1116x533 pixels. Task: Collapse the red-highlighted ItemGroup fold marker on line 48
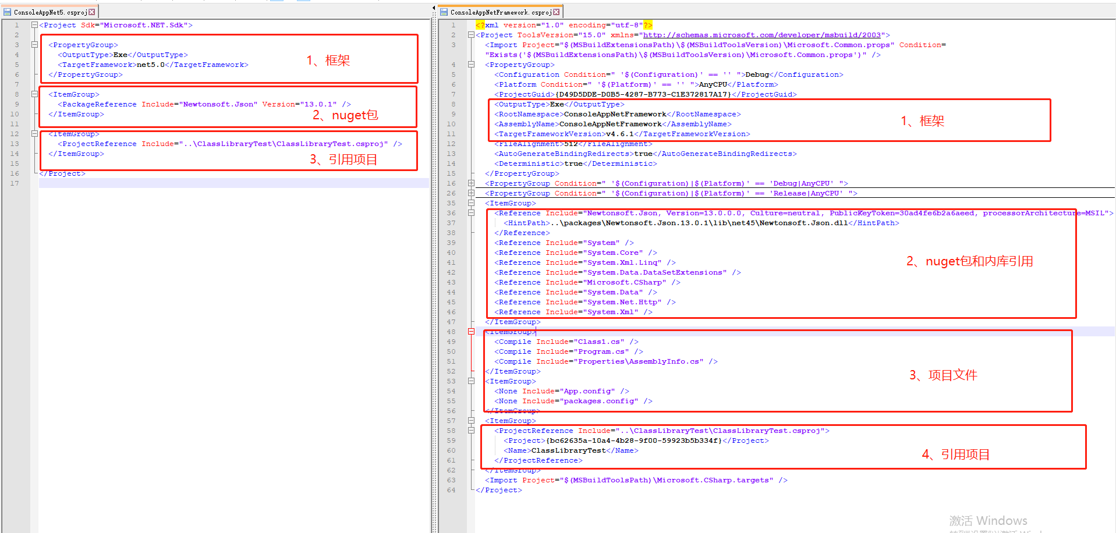(x=471, y=332)
